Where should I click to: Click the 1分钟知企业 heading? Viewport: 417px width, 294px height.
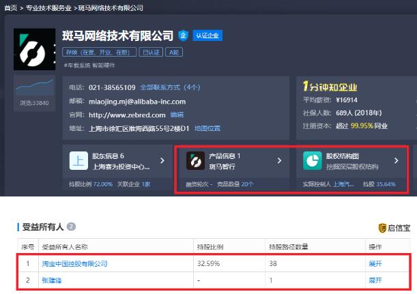[x=330, y=87]
